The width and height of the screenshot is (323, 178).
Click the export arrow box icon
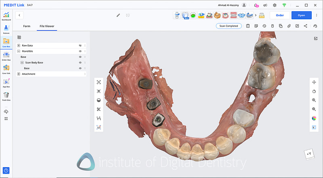pos(297,26)
